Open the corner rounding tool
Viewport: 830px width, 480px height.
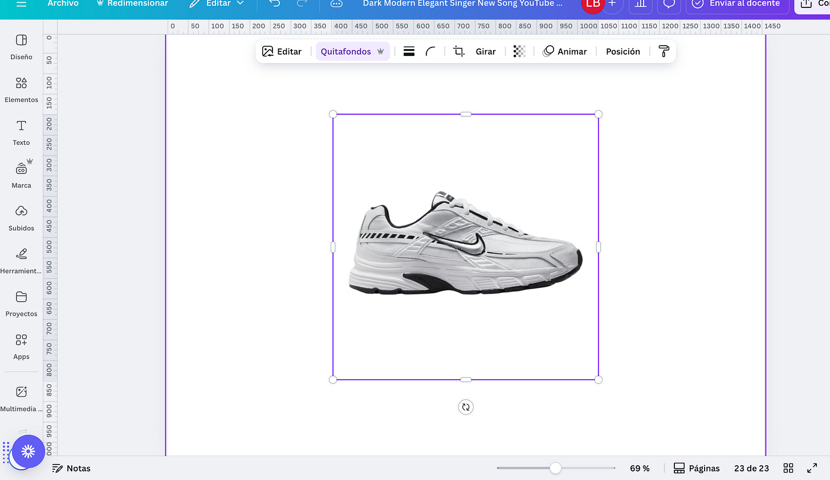coord(430,51)
